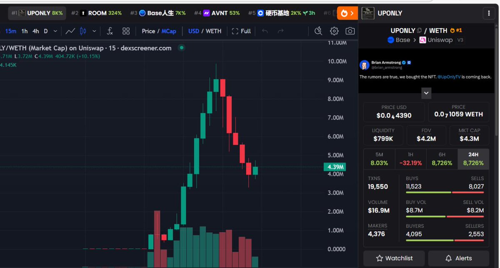Screen dimensions: 500x268
Task: Open chart settings gear icon
Action: pos(334,31)
